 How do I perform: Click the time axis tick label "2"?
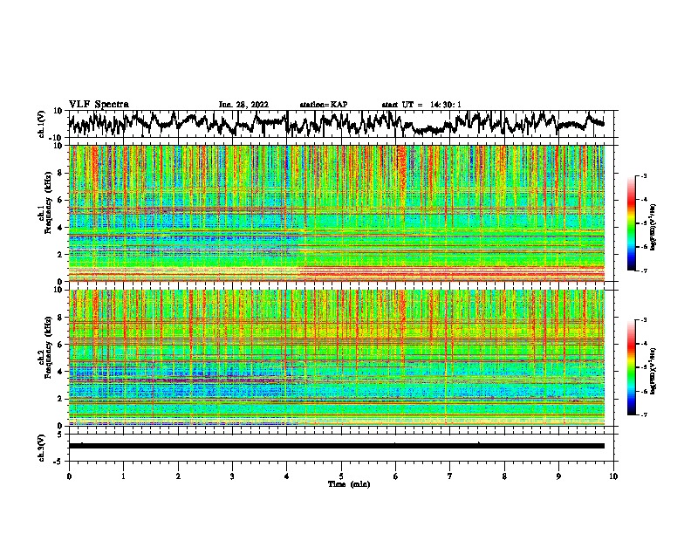[178, 476]
